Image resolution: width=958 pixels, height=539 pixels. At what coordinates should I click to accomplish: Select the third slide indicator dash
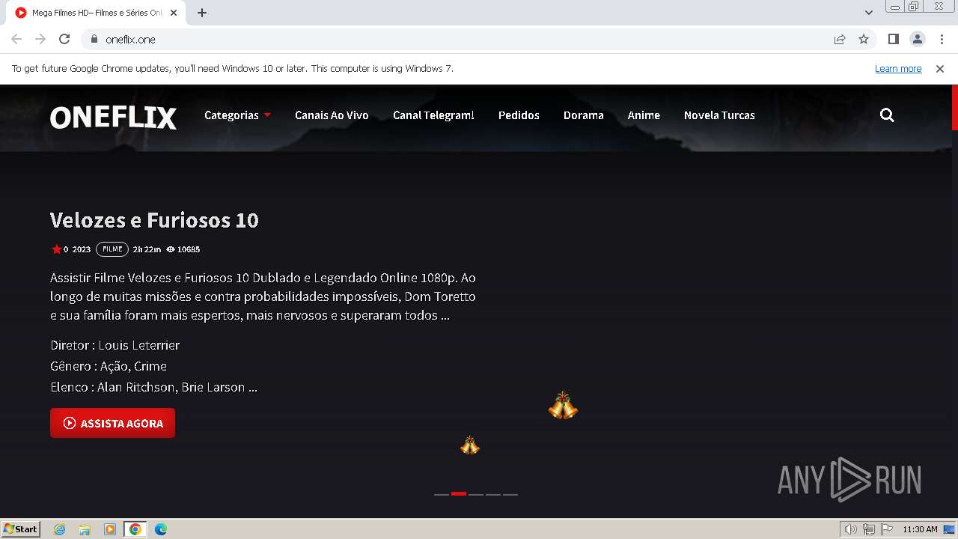coord(476,494)
